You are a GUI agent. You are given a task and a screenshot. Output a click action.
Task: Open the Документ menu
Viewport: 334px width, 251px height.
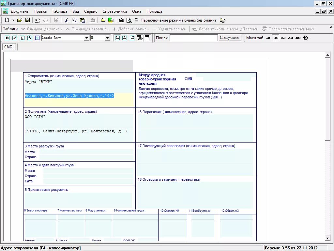tap(19, 11)
